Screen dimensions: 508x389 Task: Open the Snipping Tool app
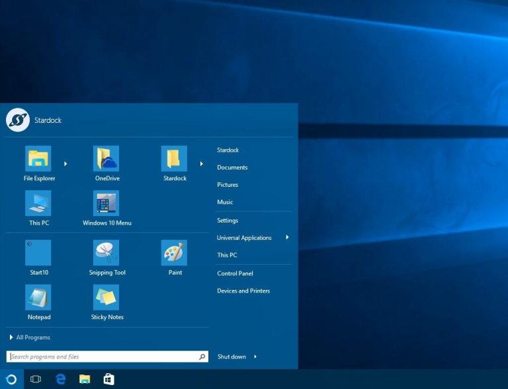coord(106,253)
